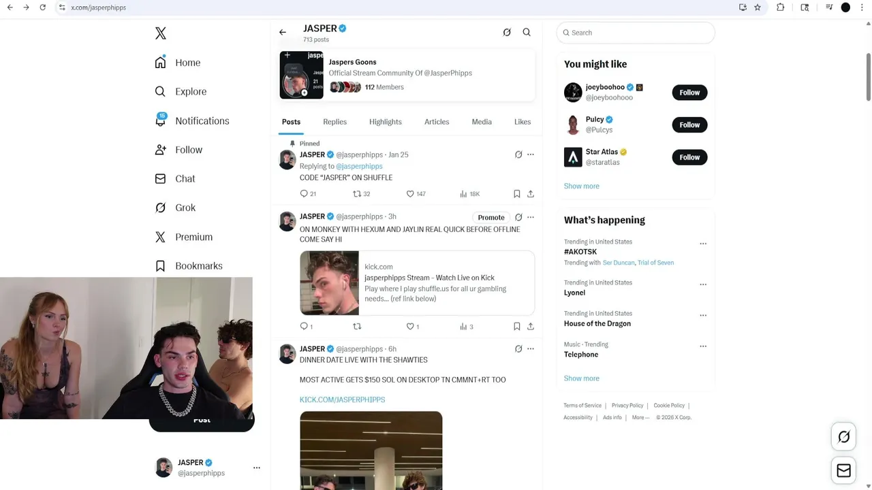This screenshot has width=872, height=490.
Task: Open account menu dots beside JASPER
Action: pos(257,468)
